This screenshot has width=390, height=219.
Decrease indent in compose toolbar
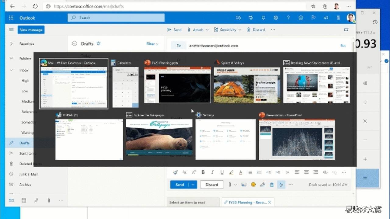pos(269,172)
